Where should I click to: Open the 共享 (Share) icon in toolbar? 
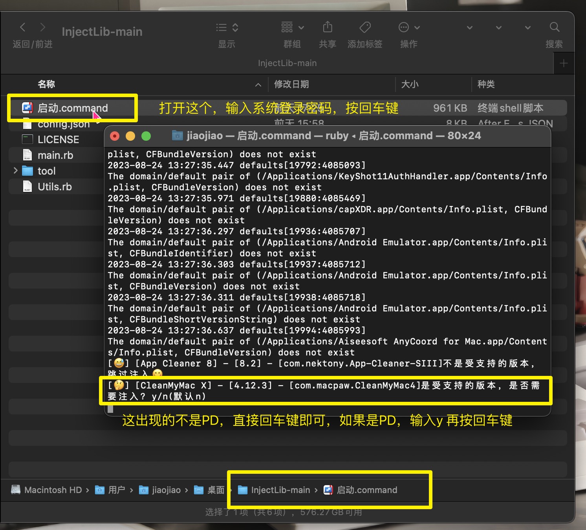[328, 27]
